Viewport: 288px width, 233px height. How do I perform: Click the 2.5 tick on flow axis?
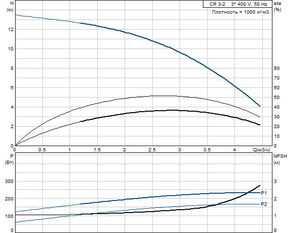(152, 150)
